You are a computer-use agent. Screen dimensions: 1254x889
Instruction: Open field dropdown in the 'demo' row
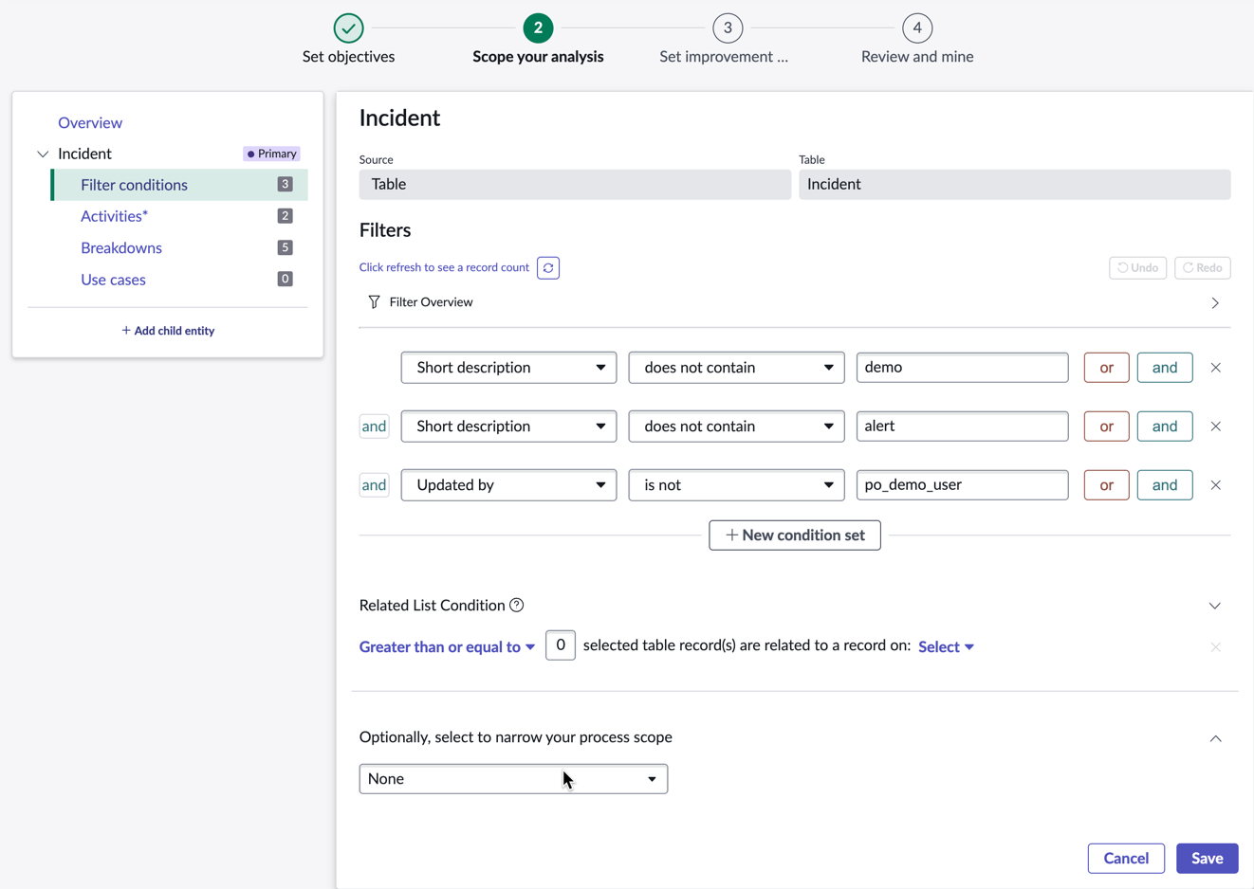(x=508, y=368)
